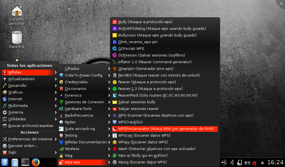Open Dlink_reverse_wps-pin
The height and width of the screenshot is (167, 285).
click(165, 42)
